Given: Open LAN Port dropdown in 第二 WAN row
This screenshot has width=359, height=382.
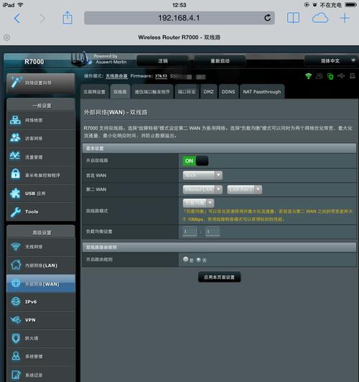Looking at the screenshot, I should tap(245, 189).
